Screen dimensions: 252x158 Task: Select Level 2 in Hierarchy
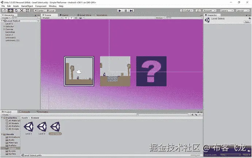click(9, 35)
